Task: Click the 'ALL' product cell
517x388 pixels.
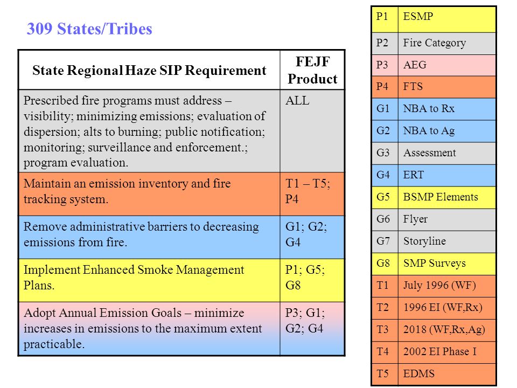Action: 312,131
